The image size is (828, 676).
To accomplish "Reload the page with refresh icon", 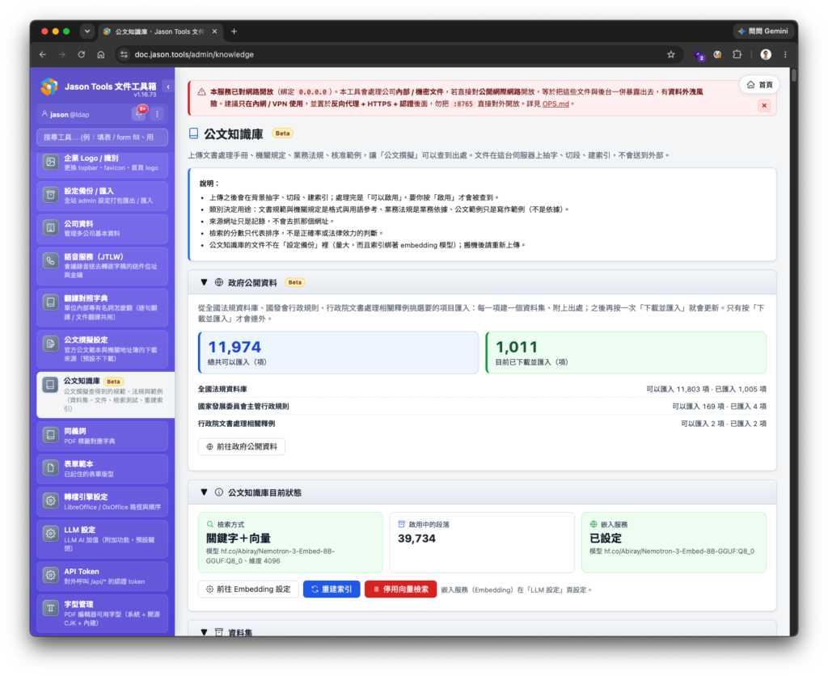I will (82, 54).
